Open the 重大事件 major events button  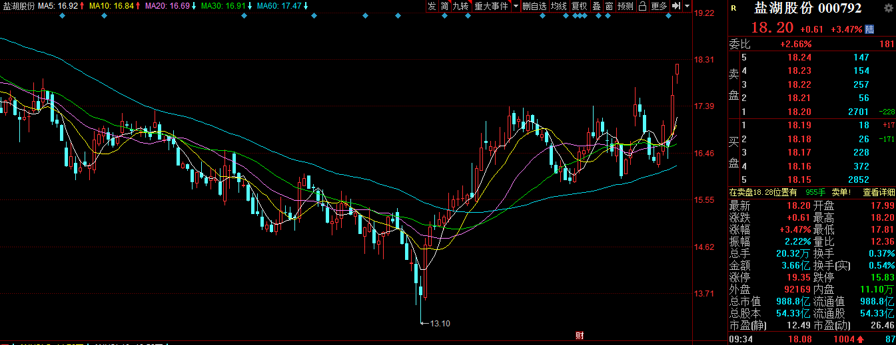pyautogui.click(x=492, y=6)
